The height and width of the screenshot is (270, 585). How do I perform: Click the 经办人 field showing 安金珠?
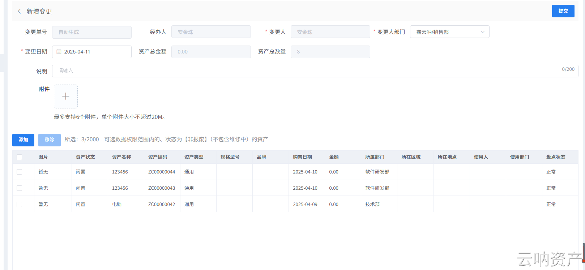click(211, 32)
